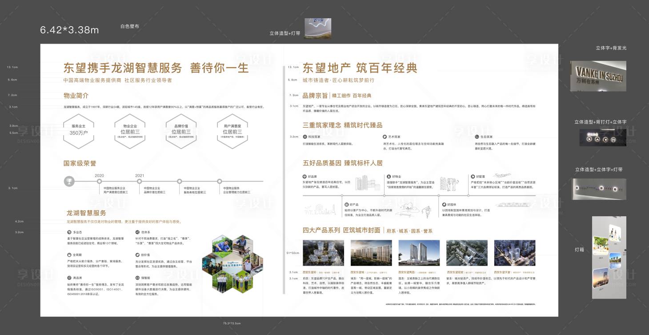This screenshot has width=649, height=335.
Task: Click the 三重筑家理念 section heading
Action: [x=342, y=125]
